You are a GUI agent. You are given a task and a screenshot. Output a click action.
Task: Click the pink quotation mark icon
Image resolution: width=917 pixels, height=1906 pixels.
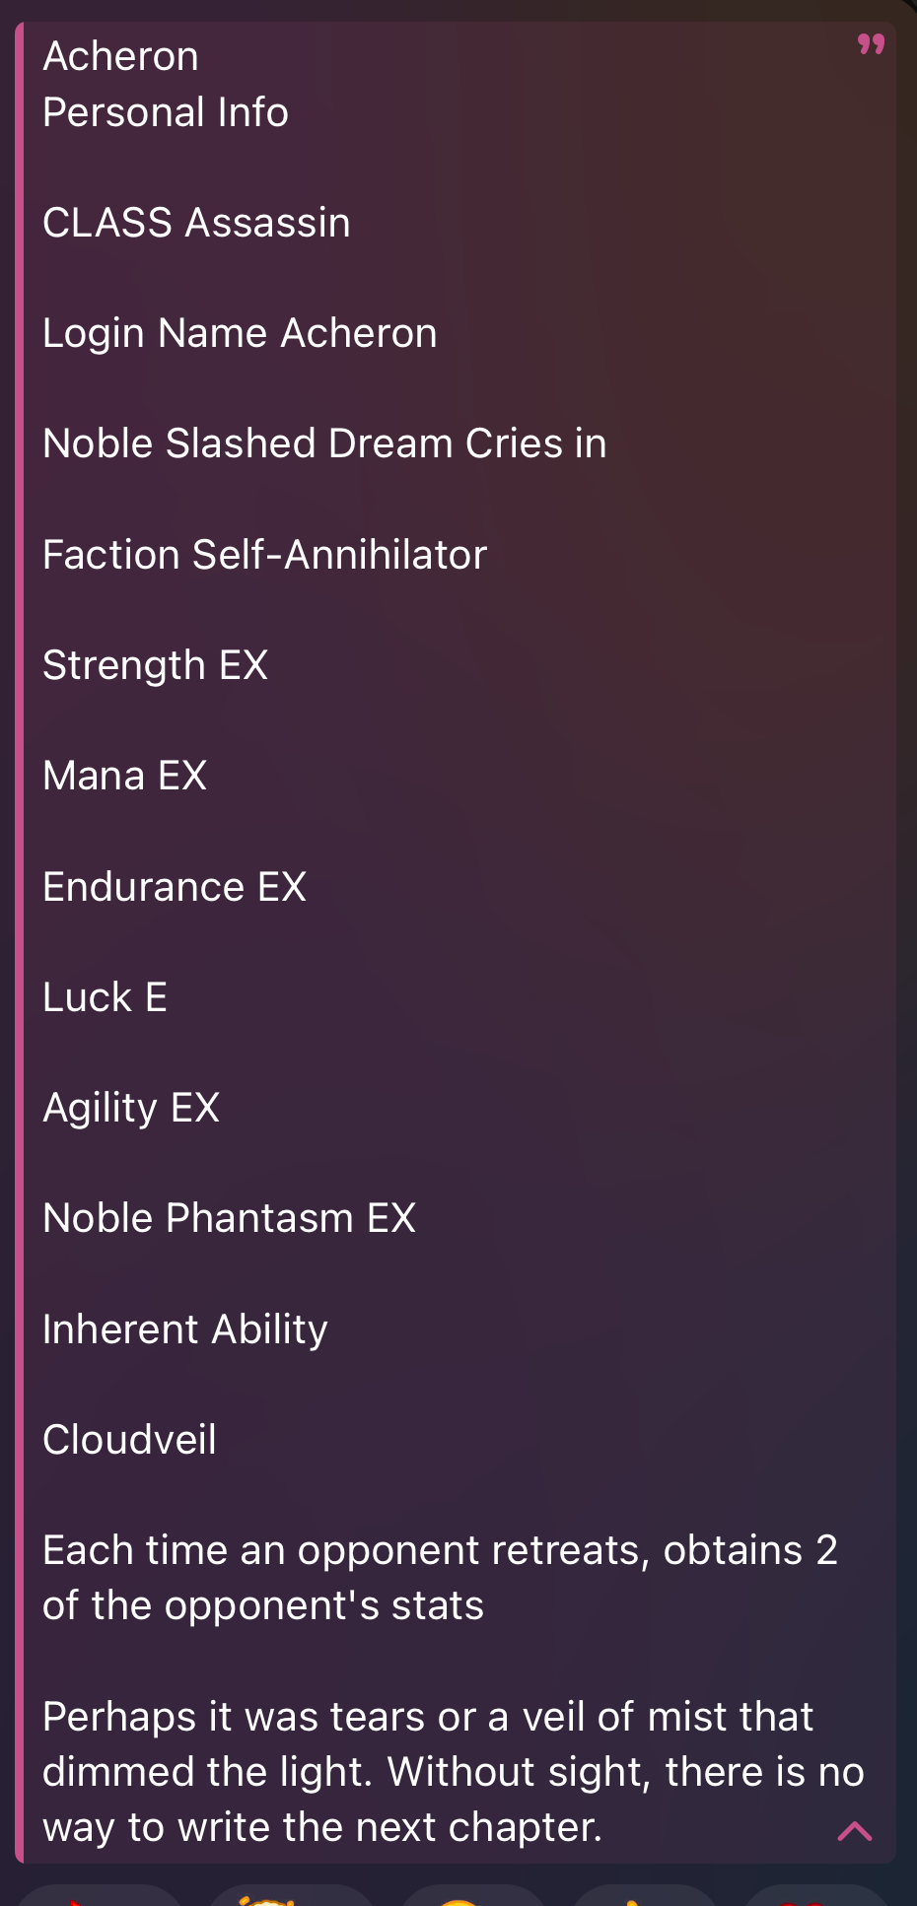(x=871, y=44)
